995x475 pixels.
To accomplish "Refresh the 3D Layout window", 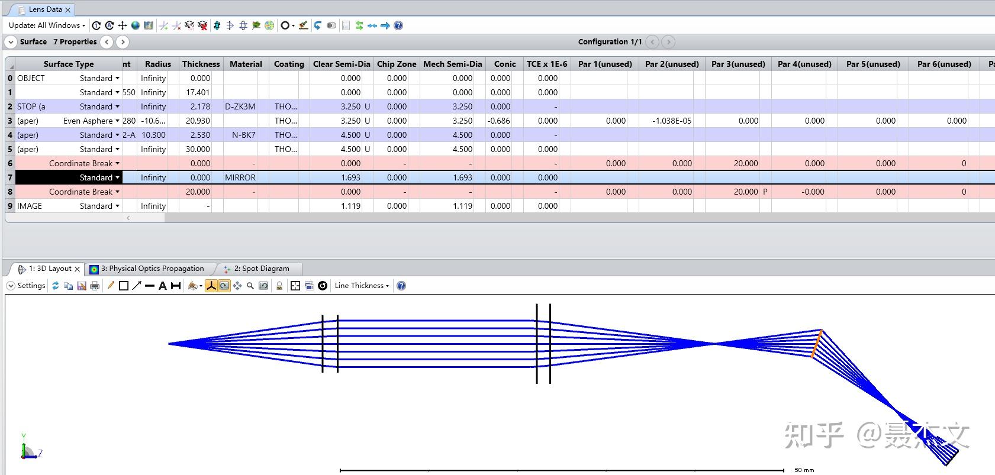I will pyautogui.click(x=55, y=286).
